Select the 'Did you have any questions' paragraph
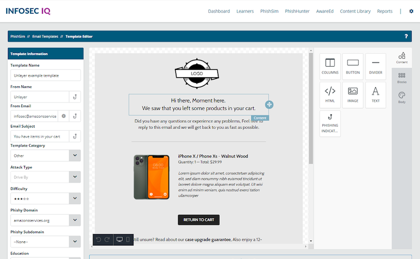Screen dimensions: 420x259 [x=198, y=124]
